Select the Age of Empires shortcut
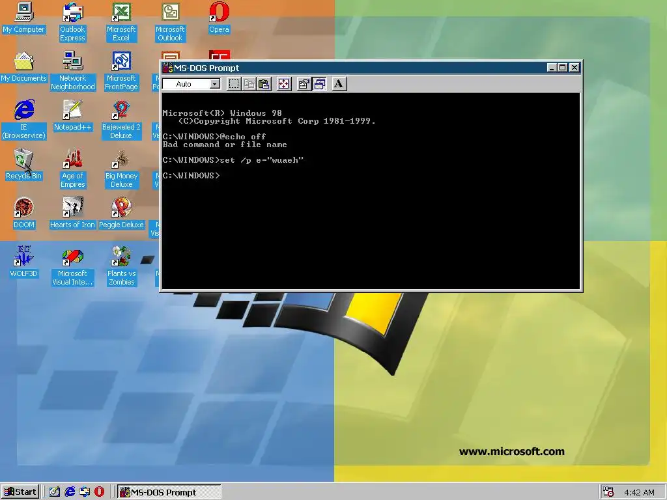 [x=72, y=169]
